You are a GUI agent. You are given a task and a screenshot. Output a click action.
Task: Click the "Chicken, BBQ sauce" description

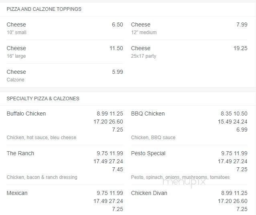(x=153, y=138)
